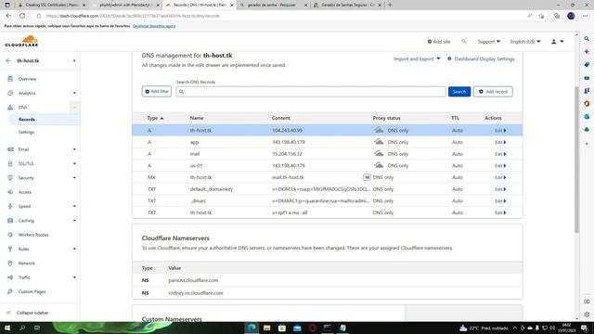This screenshot has width=594, height=334.
Task: Click the Add filter button
Action: tap(157, 92)
